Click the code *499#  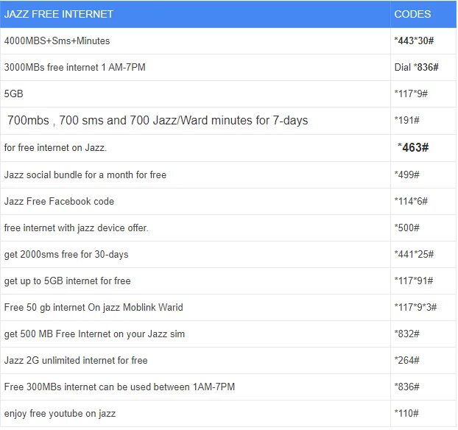tap(406, 175)
